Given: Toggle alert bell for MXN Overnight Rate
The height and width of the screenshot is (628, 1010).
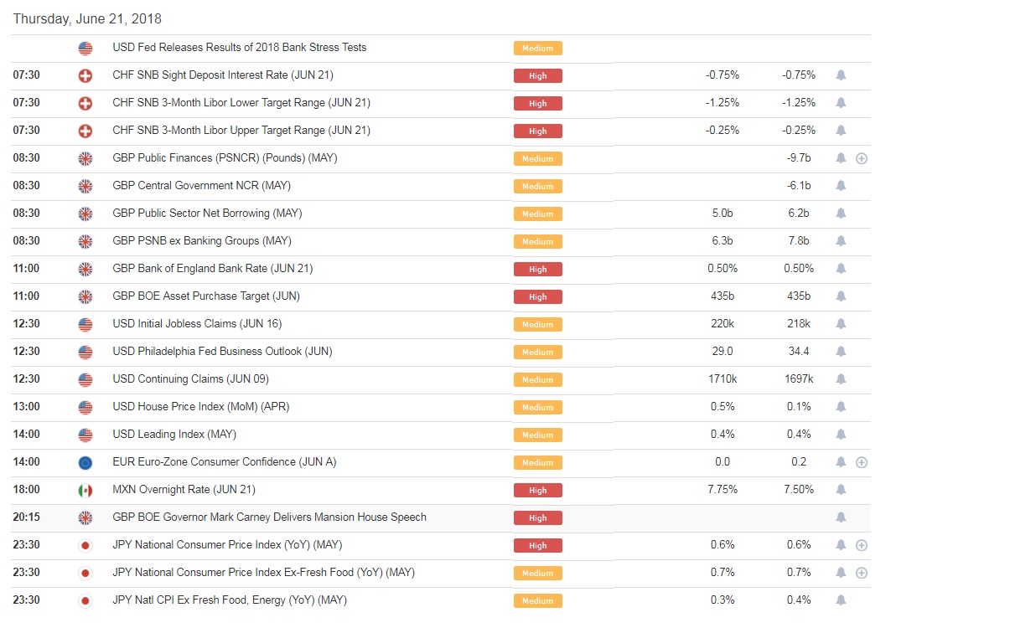Looking at the screenshot, I should (x=841, y=490).
